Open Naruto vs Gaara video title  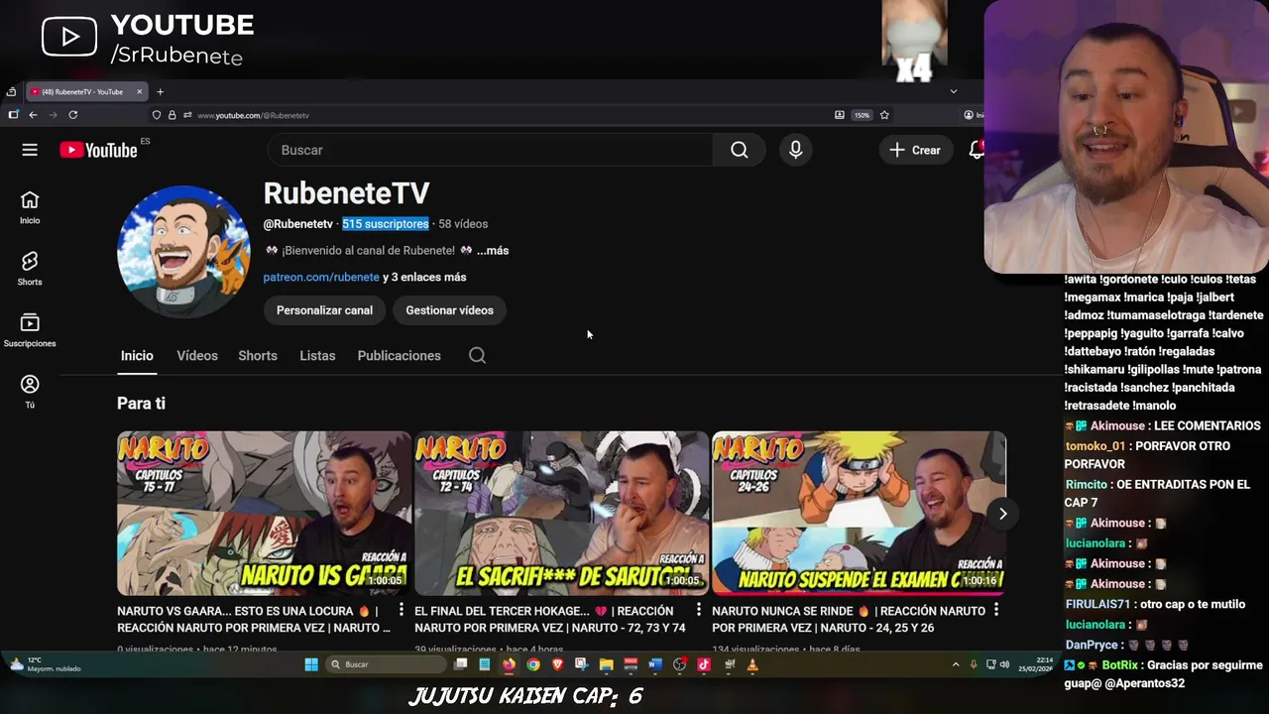tap(254, 619)
